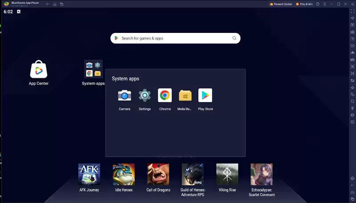The width and height of the screenshot is (356, 203).
Task: Click the magnifier icon in search bar
Action: [x=234, y=38]
